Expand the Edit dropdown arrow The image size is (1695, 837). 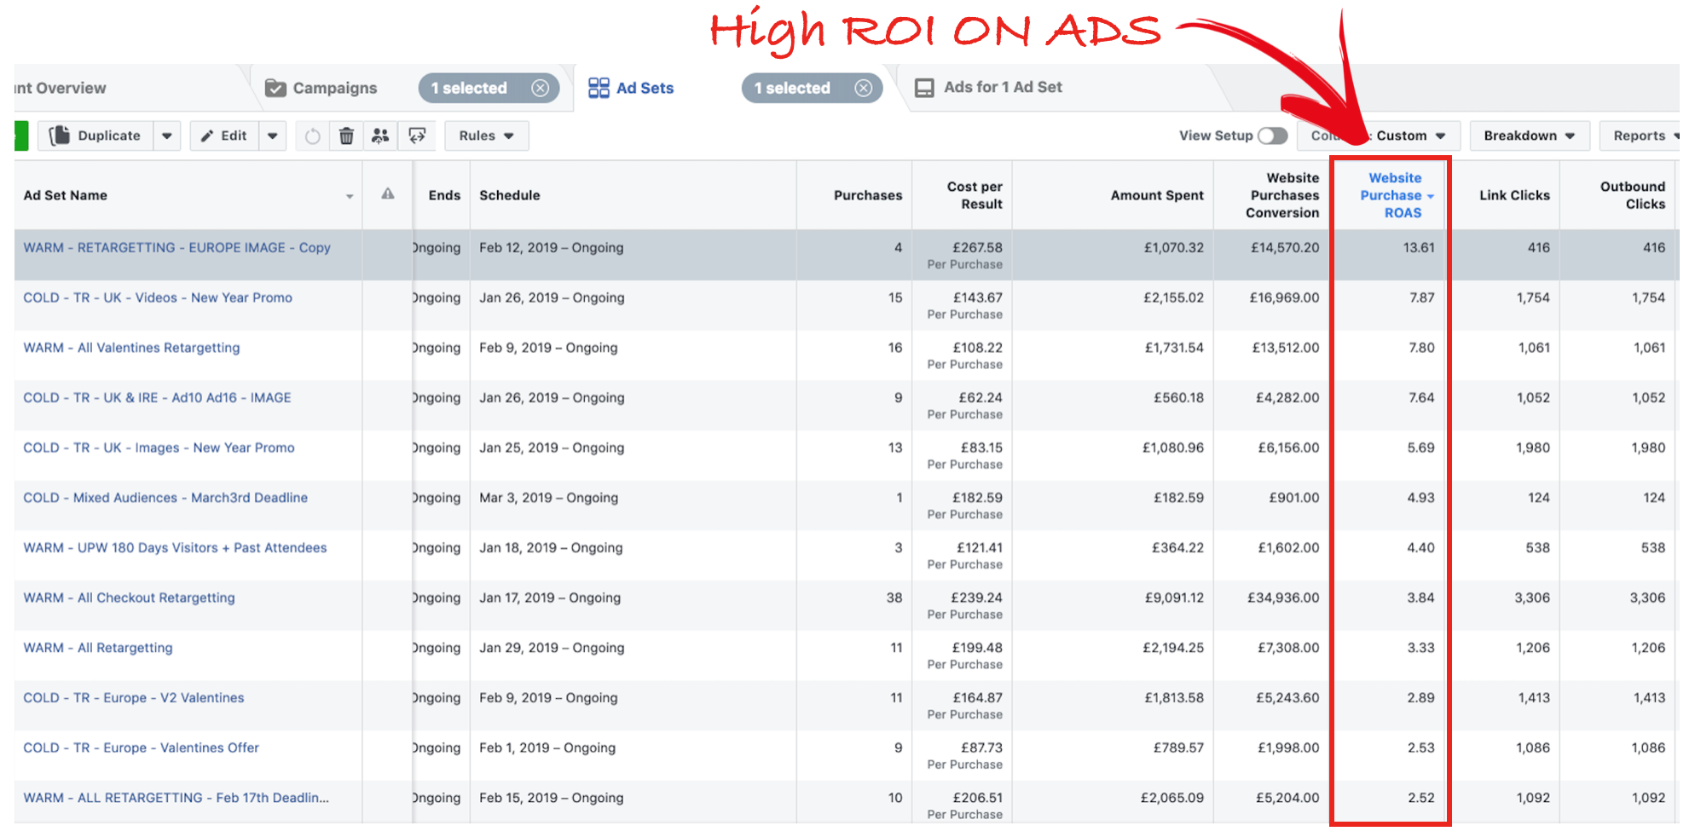[x=272, y=136]
